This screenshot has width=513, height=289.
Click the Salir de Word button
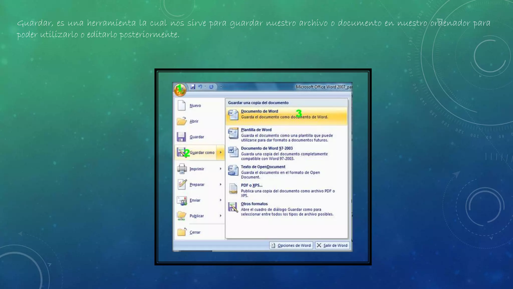[332, 245]
